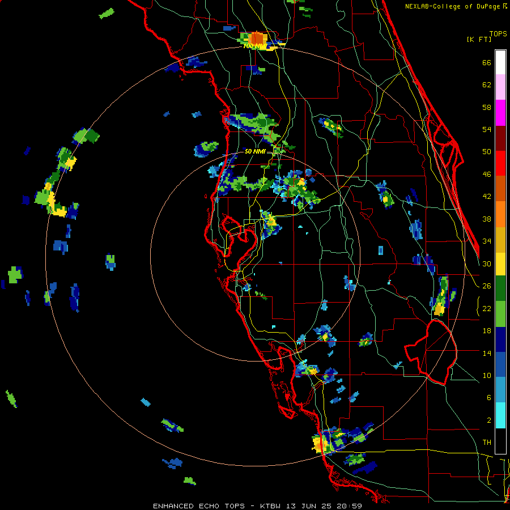Click the light blue legend swatch
This screenshot has width=510, height=510.
pyautogui.click(x=500, y=390)
